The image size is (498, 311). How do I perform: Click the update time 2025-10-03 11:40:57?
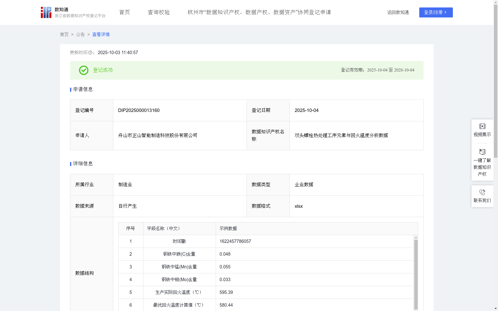pyautogui.click(x=118, y=53)
